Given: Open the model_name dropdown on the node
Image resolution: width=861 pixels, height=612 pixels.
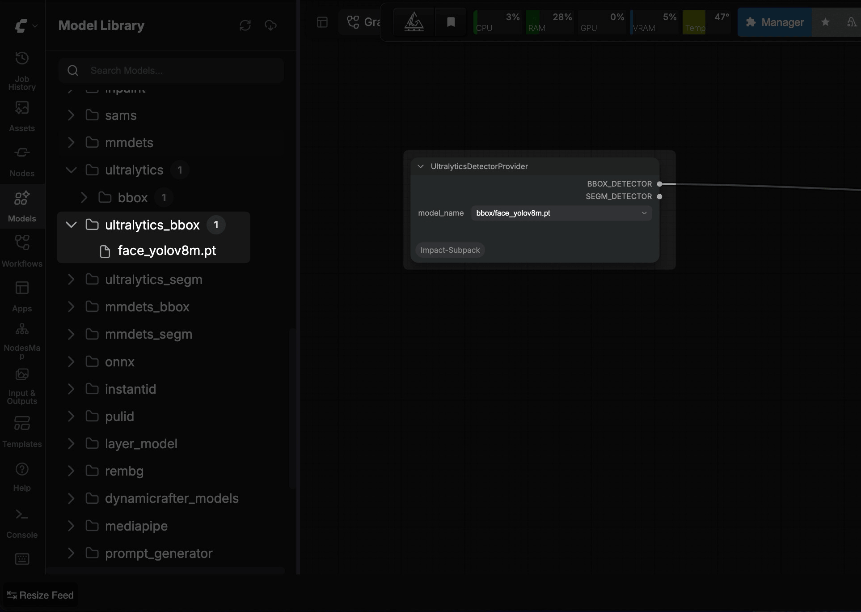Looking at the screenshot, I should pos(561,213).
